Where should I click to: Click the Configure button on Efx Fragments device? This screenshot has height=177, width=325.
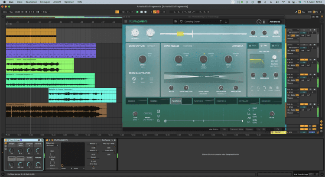106,140
